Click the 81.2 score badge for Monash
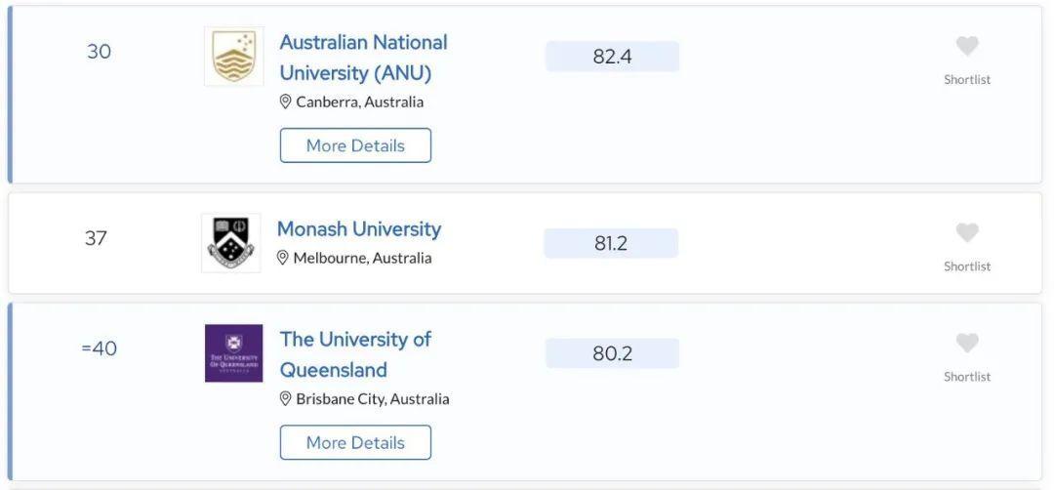The image size is (1054, 490). coord(611,243)
